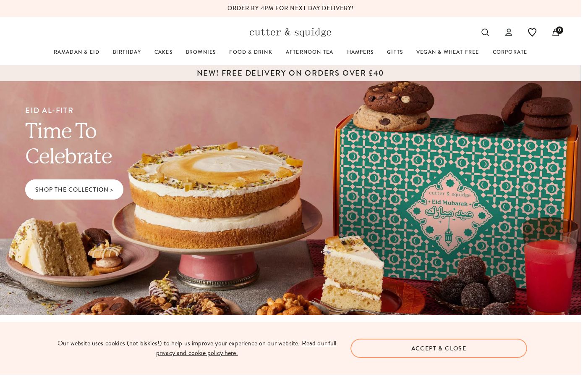Viewport: 583px width, 379px height.
Task: Click the free delivery over £40 banner
Action: tap(290, 73)
